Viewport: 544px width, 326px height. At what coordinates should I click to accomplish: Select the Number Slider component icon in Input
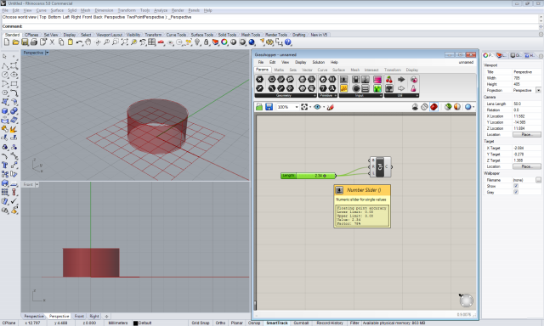pos(343,79)
